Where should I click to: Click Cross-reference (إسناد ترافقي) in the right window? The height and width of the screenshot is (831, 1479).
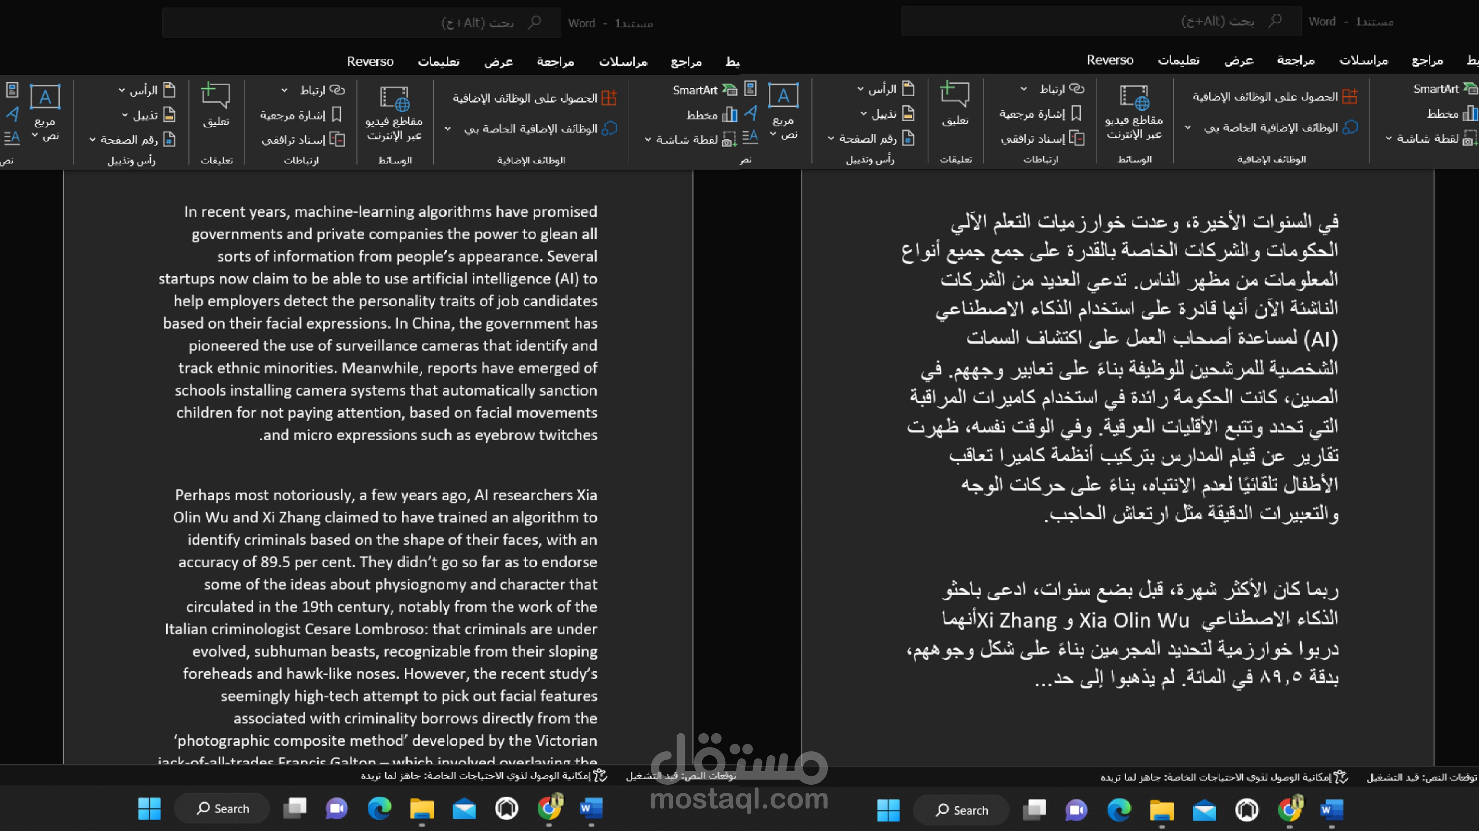[x=1042, y=138]
